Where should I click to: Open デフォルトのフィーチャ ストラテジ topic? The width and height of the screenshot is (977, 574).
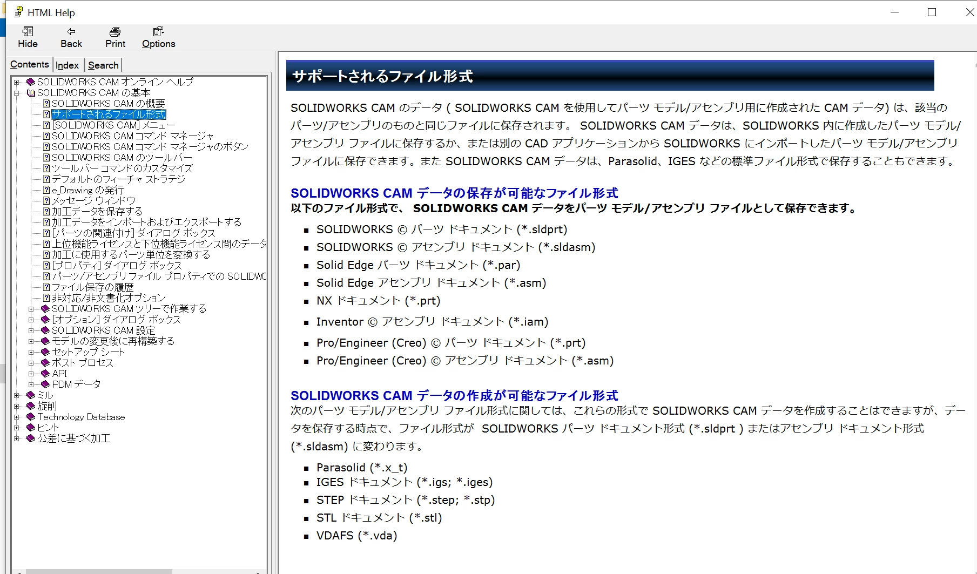pos(118,179)
